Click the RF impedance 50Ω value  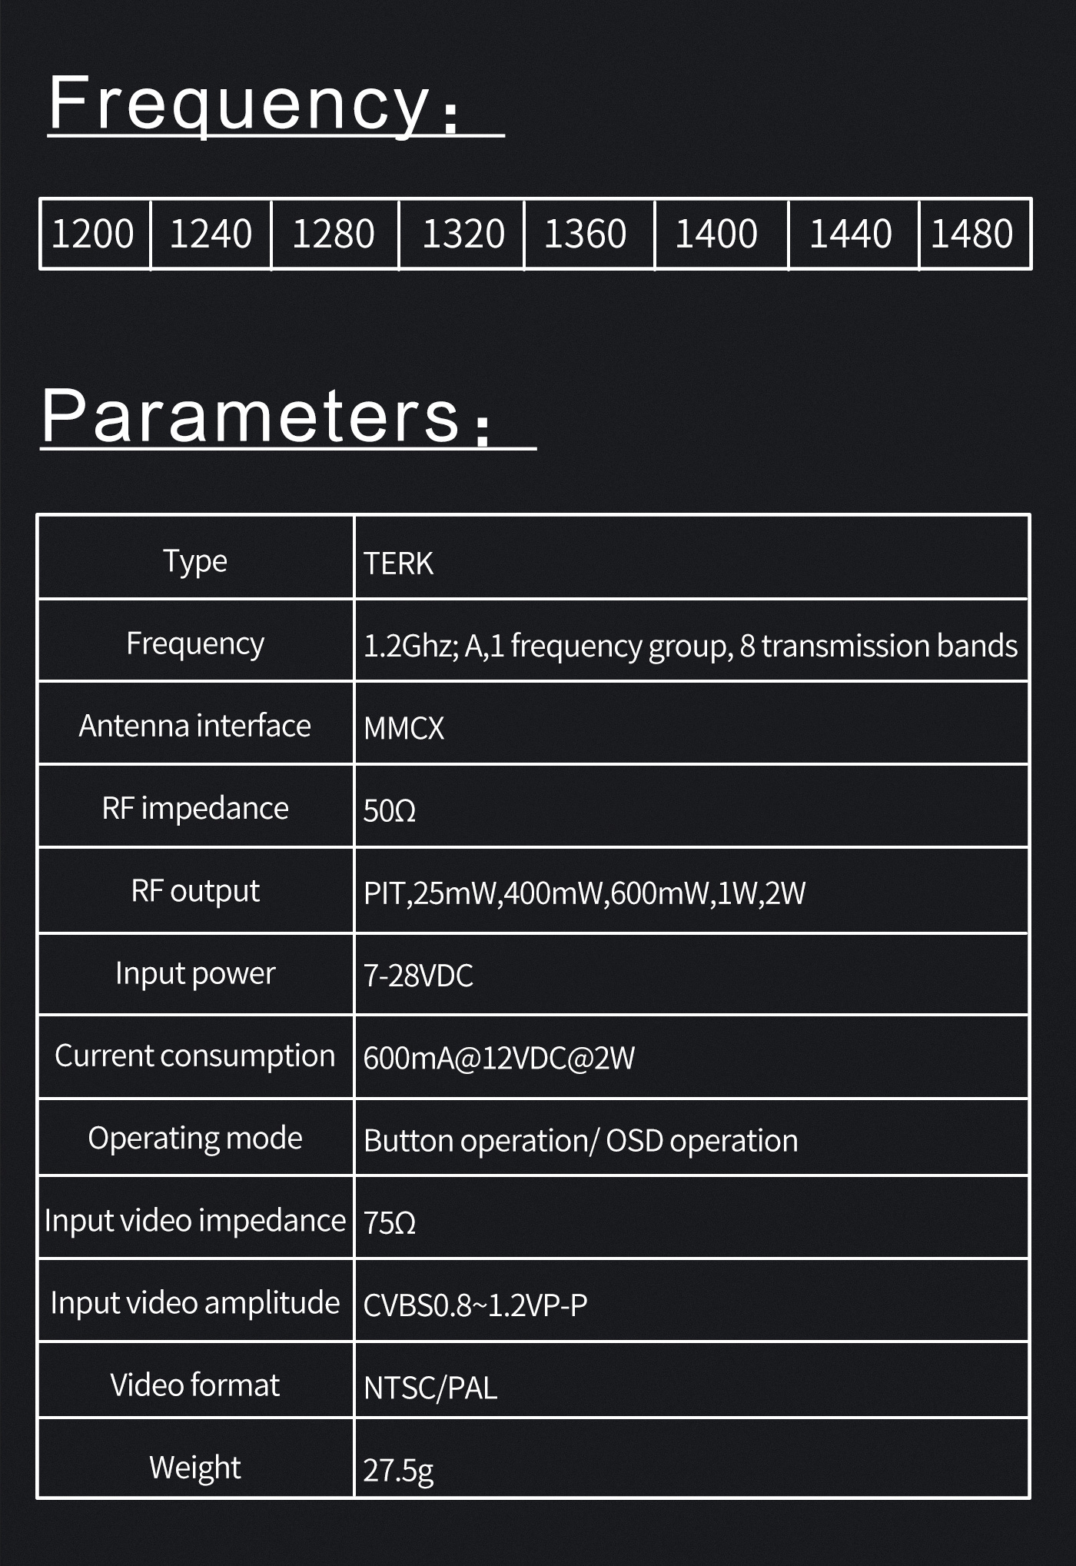pyautogui.click(x=390, y=811)
